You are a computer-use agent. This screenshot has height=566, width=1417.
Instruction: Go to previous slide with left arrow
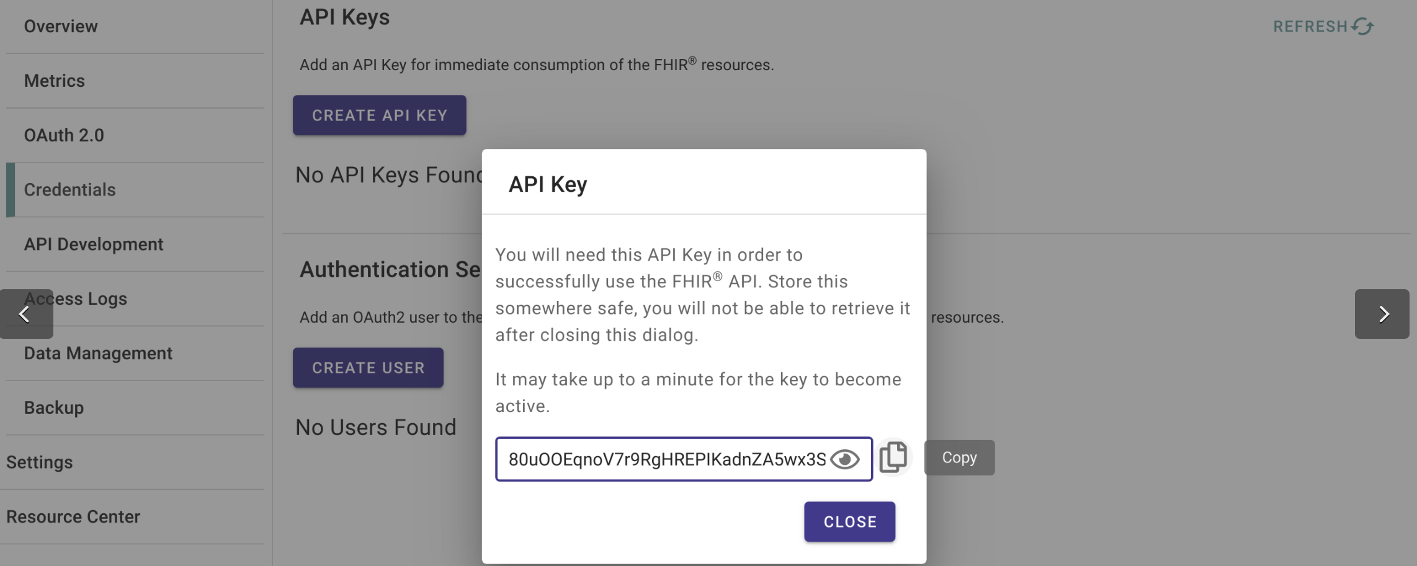[25, 314]
